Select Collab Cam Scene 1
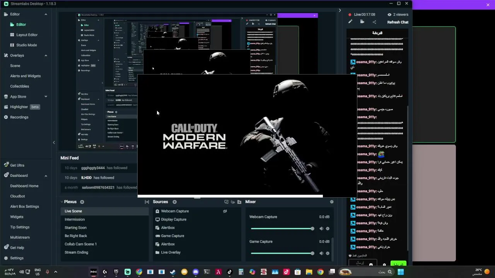This screenshot has height=278, width=495. click(x=104, y=244)
